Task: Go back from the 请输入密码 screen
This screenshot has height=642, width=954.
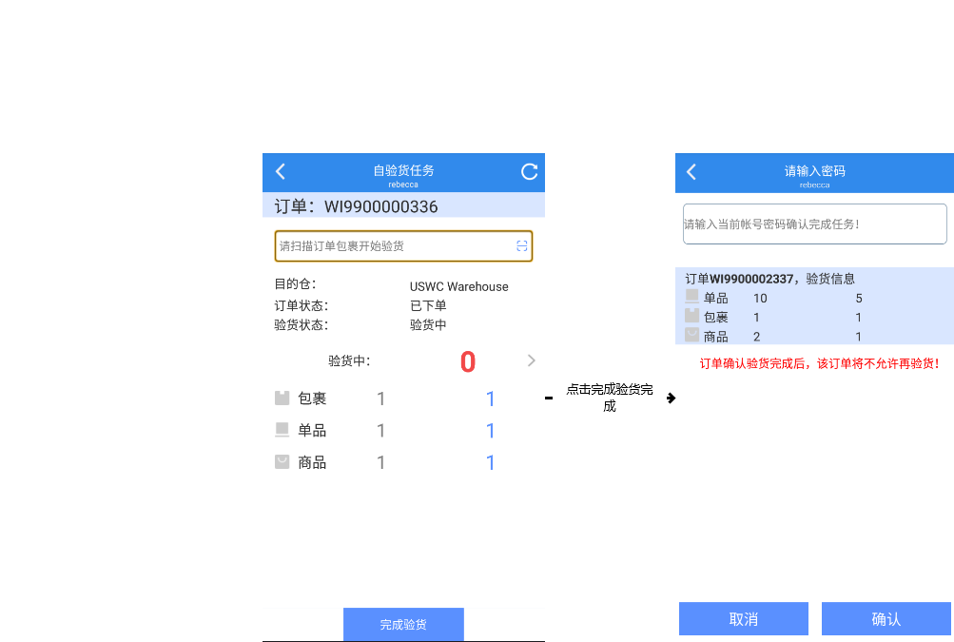Action: coord(691,171)
